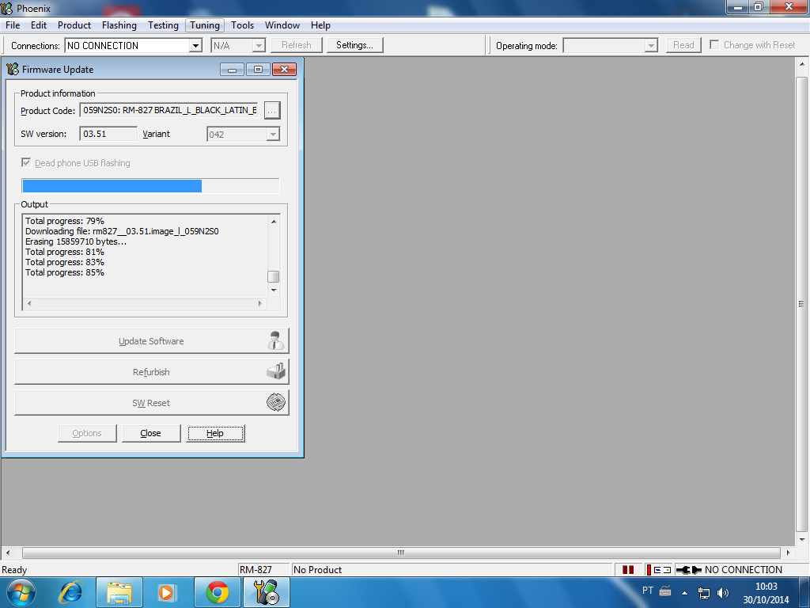Viewport: 810px width, 608px height.
Task: Click the Help button in Firmware Update
Action: [215, 433]
